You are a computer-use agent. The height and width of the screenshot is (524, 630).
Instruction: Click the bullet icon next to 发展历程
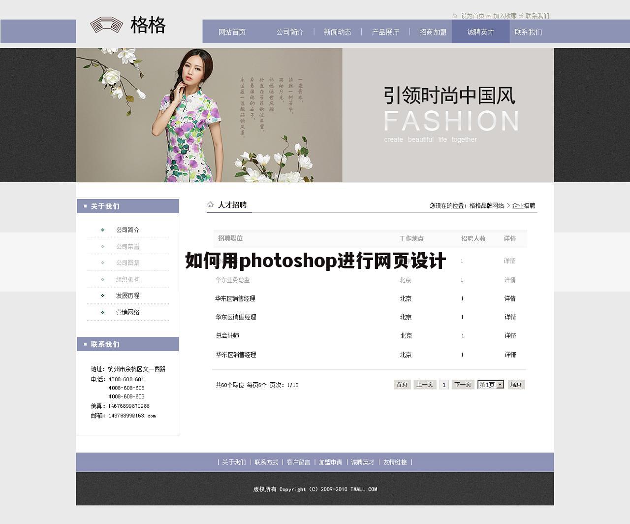click(102, 295)
